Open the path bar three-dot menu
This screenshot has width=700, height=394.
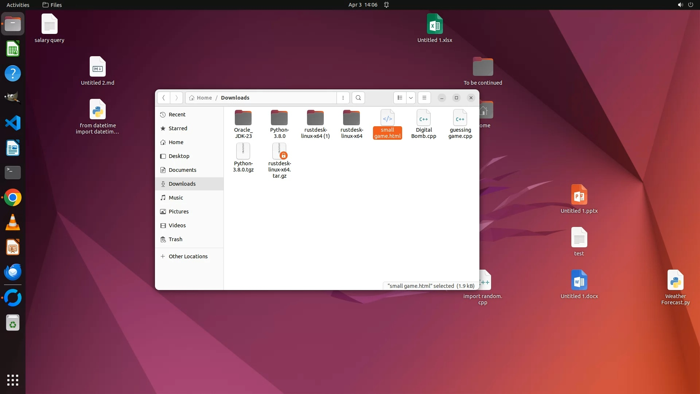tap(343, 98)
